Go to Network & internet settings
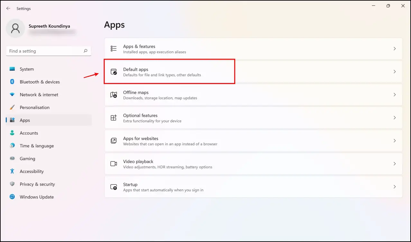The width and height of the screenshot is (411, 242). click(x=49, y=95)
